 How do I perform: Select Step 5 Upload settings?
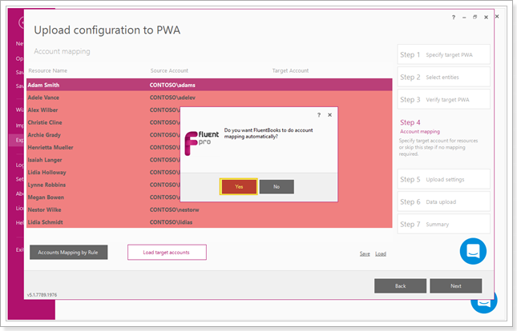[x=443, y=179]
